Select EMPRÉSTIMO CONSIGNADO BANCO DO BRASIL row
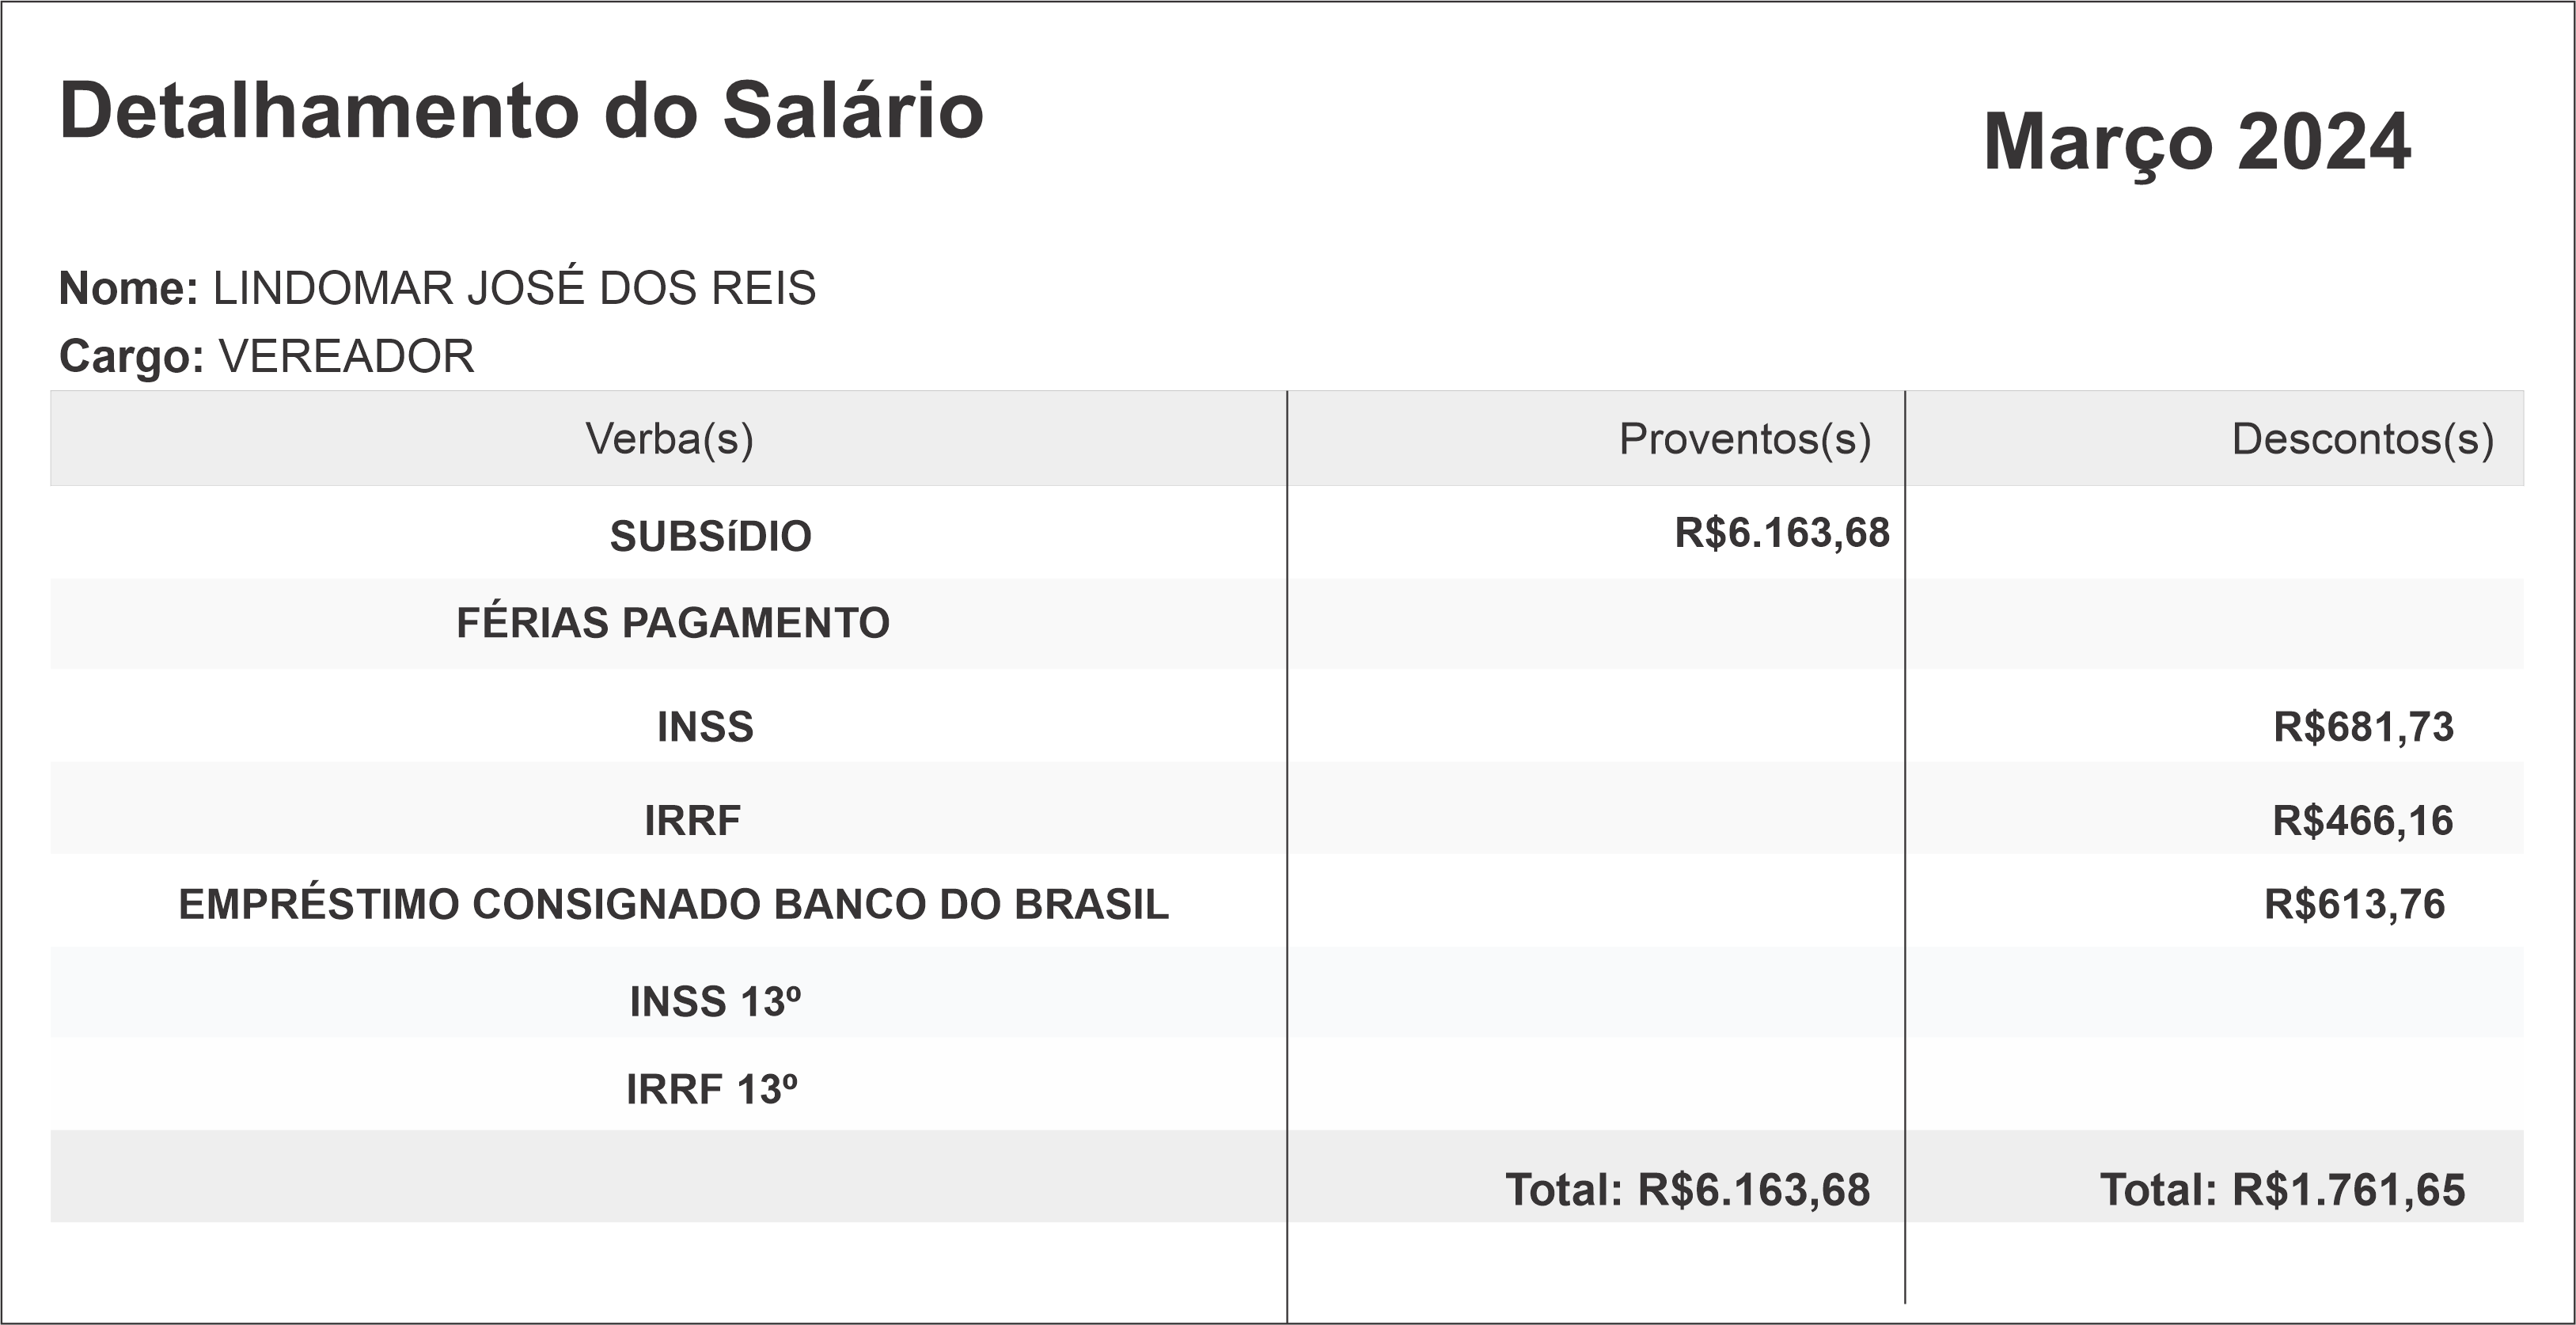The width and height of the screenshot is (2576, 1325). [673, 905]
